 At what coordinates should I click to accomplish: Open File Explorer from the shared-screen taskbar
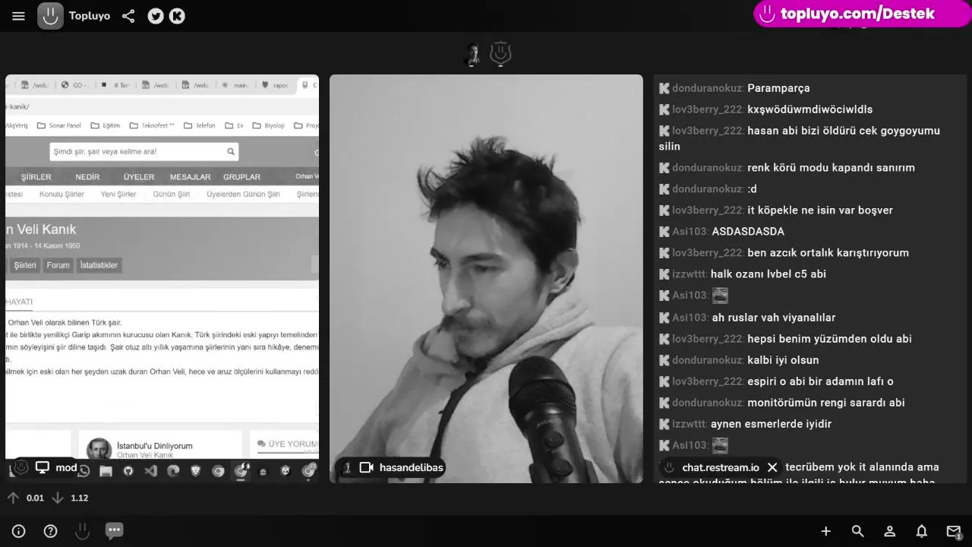106,471
